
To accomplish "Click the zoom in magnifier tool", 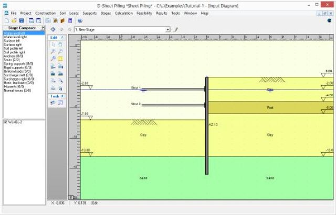I will (53, 52).
